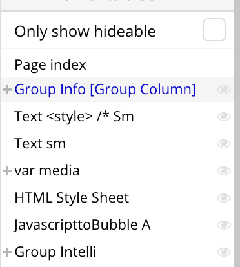This screenshot has width=240, height=267.
Task: Select the HTML Style Sheet element
Action: [x=72, y=198]
